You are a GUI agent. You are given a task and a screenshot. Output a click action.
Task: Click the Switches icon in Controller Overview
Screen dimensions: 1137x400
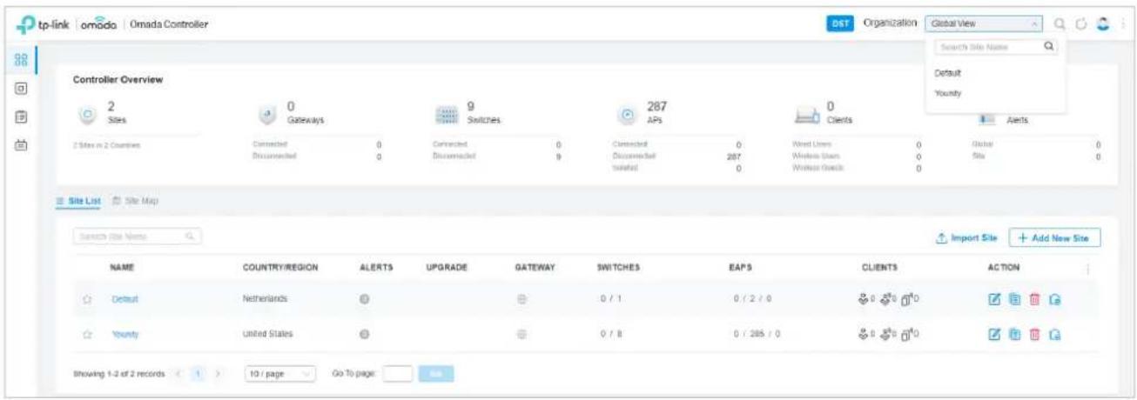(x=446, y=114)
